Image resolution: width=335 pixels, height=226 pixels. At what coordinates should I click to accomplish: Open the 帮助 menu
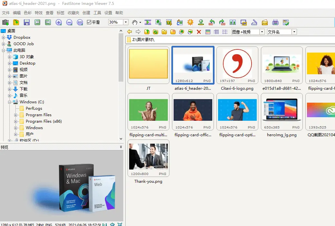tap(119, 13)
